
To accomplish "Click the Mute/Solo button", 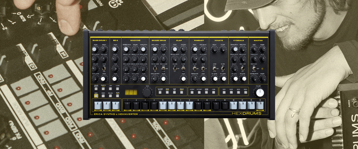I will coord(117,96).
